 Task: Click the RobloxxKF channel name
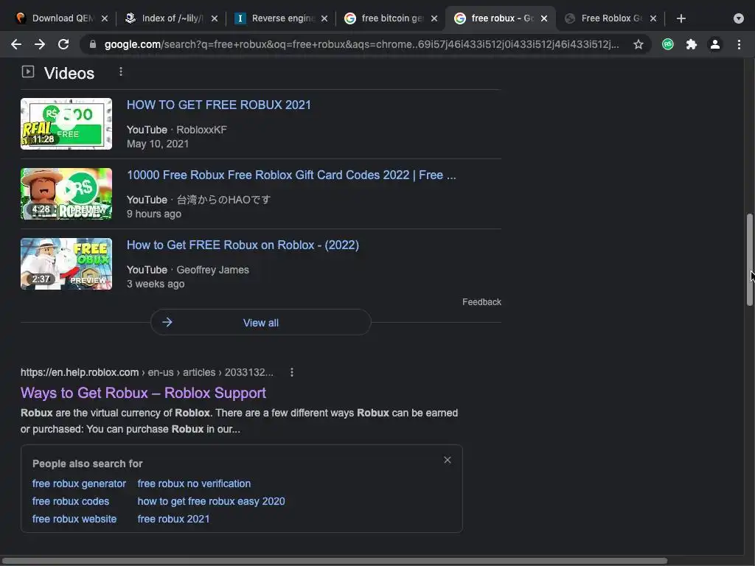click(201, 130)
